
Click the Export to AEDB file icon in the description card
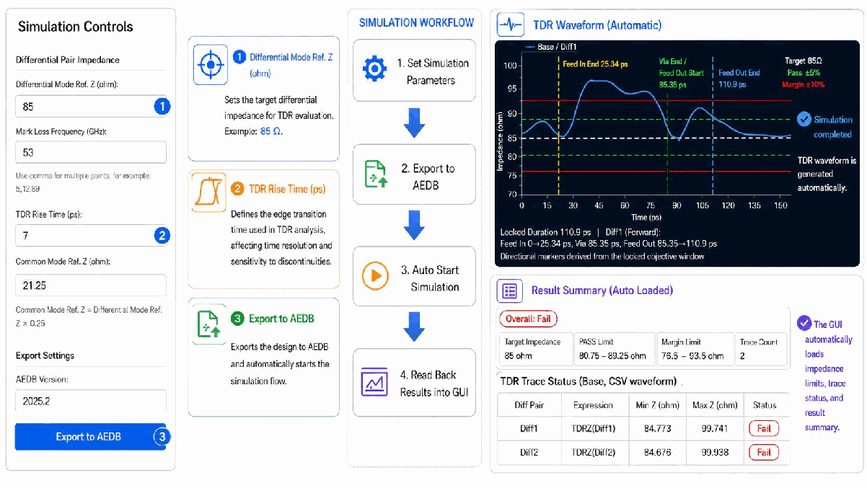click(x=210, y=324)
